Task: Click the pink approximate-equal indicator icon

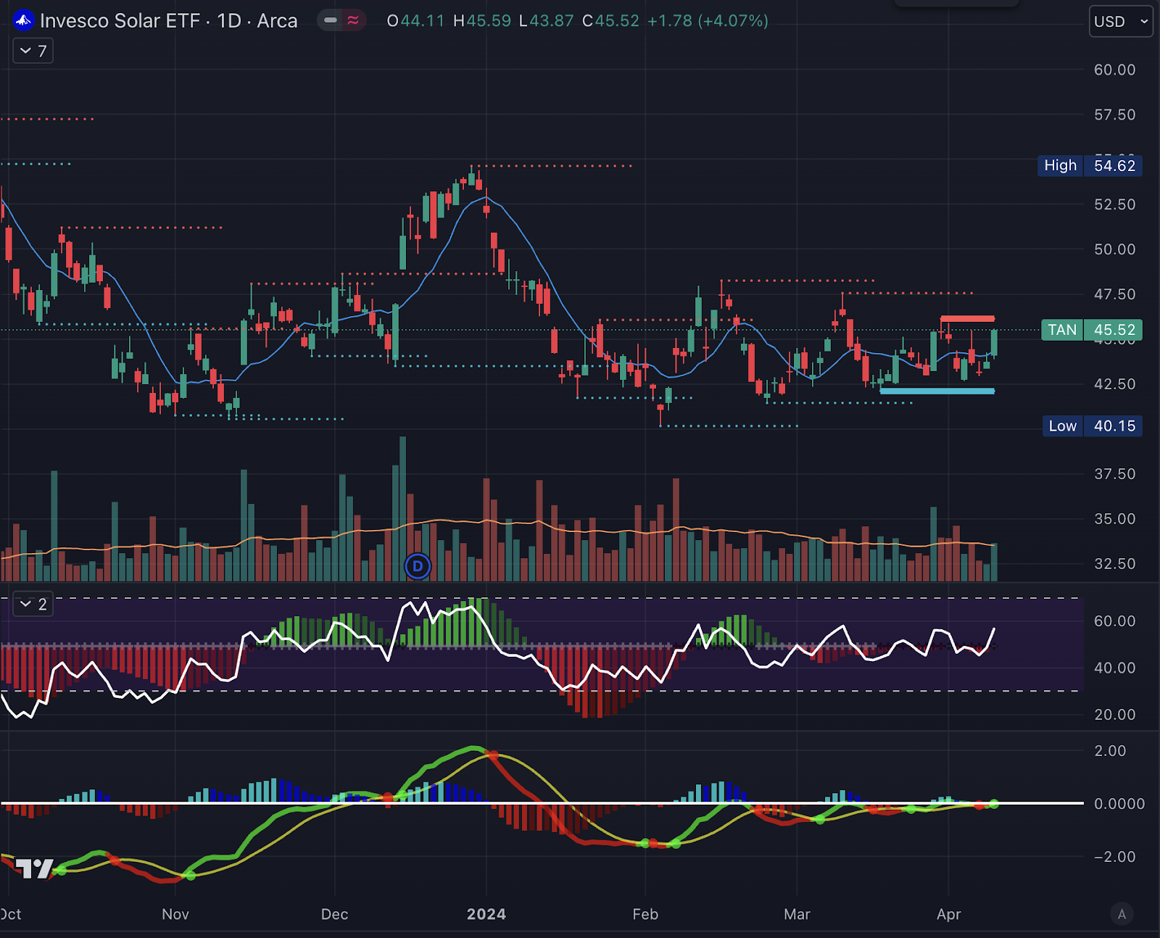Action: [x=353, y=20]
